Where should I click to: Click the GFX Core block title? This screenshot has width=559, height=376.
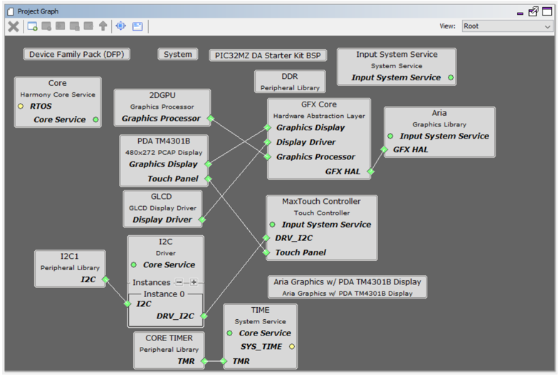coord(319,104)
